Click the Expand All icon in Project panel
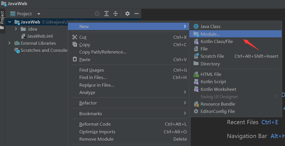This screenshot has height=146, width=285. (x=107, y=14)
